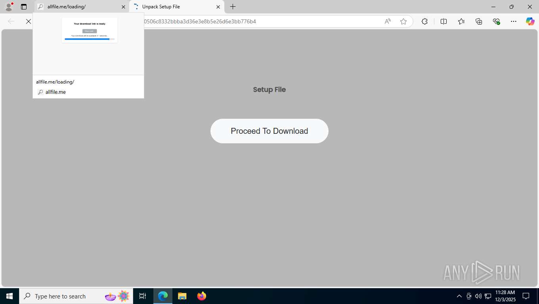Open the Copilot sidebar

[x=530, y=21]
